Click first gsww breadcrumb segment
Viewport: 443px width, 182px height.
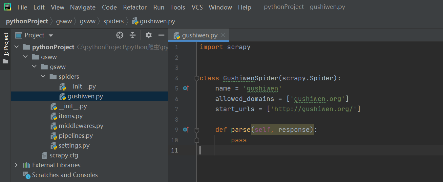click(x=64, y=21)
